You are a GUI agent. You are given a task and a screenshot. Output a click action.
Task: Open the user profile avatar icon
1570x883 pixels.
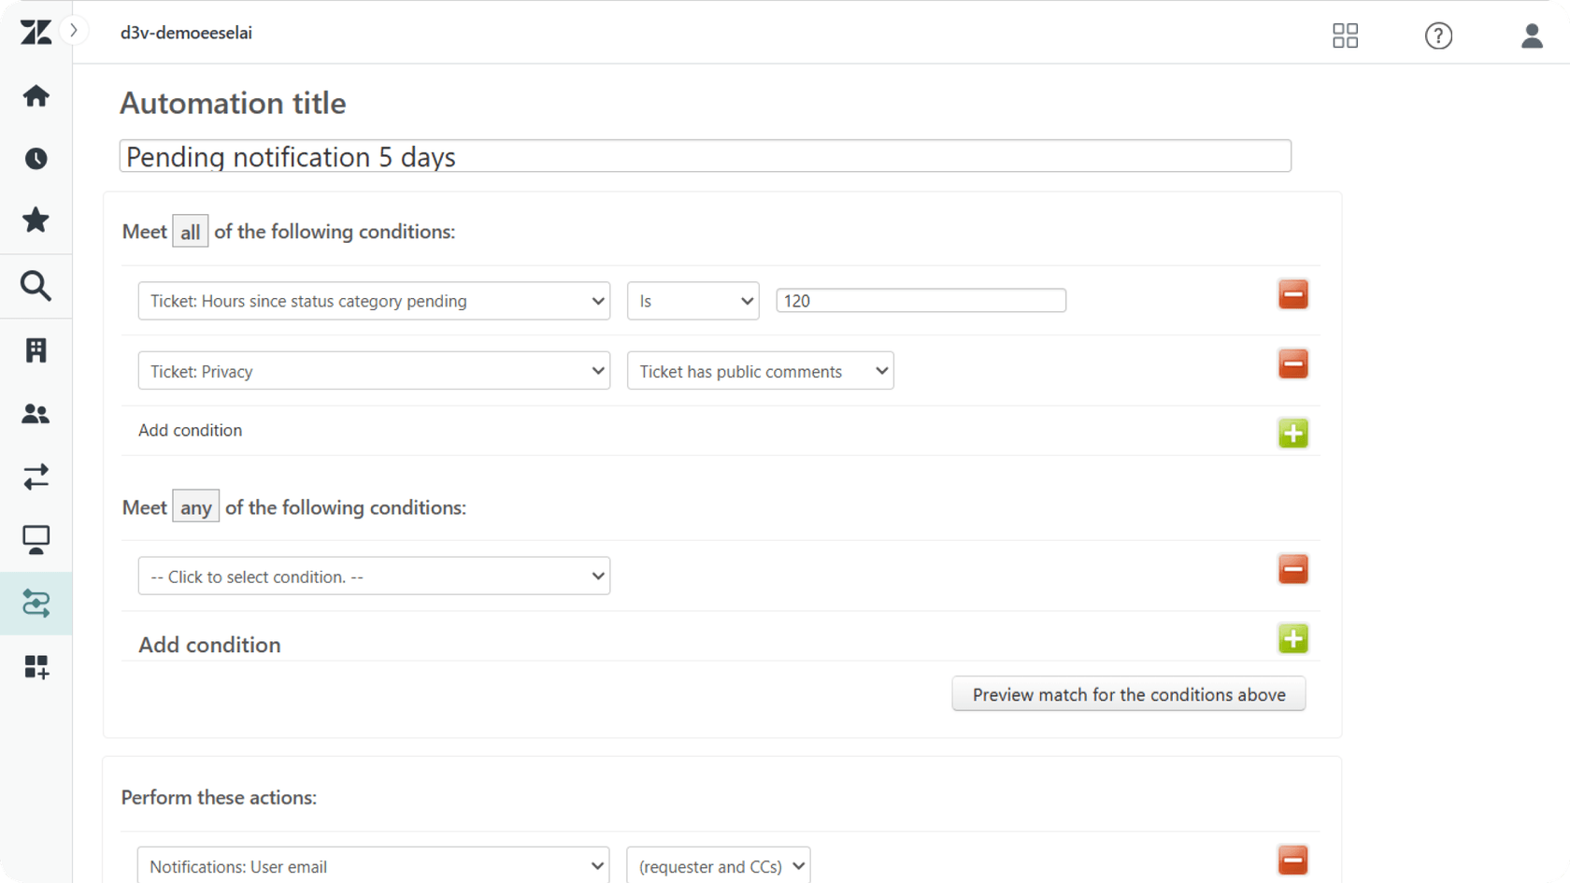tap(1531, 36)
